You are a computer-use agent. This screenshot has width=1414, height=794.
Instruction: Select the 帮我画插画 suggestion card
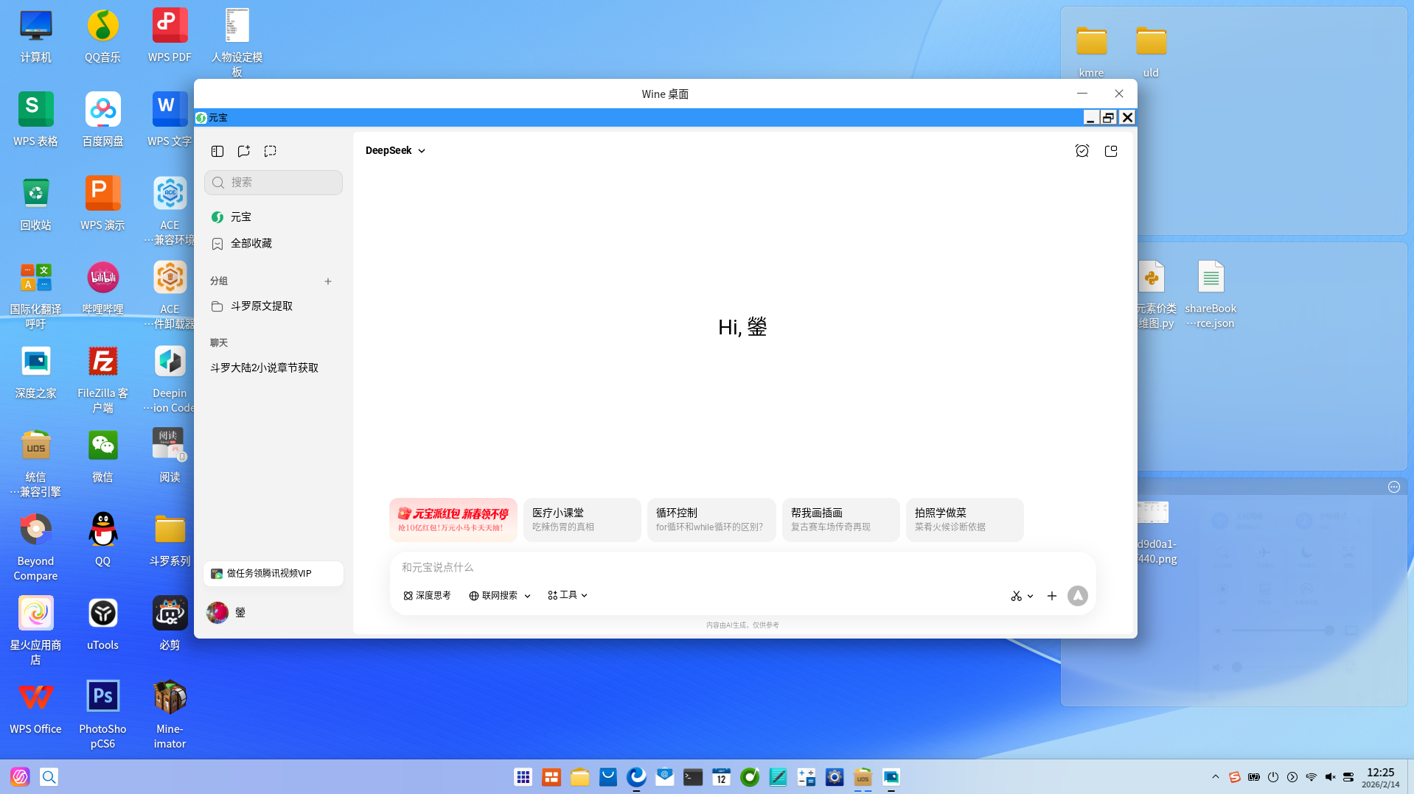click(x=841, y=520)
